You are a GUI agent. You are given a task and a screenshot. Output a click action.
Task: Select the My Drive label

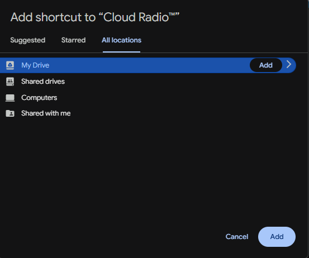pyautogui.click(x=35, y=65)
